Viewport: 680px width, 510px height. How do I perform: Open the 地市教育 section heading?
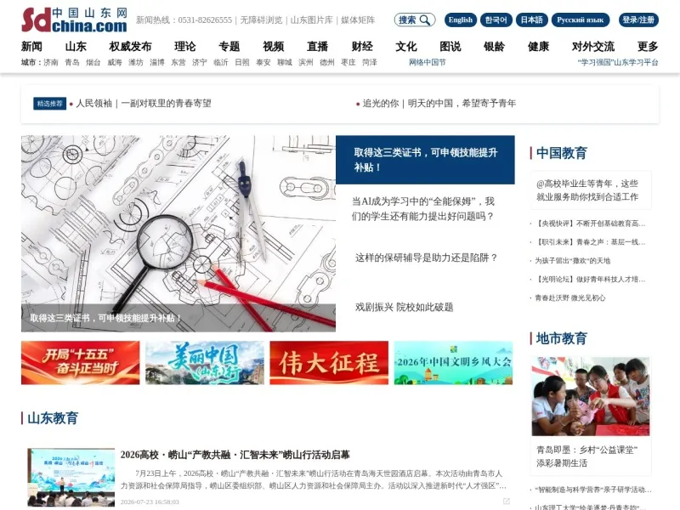point(562,338)
